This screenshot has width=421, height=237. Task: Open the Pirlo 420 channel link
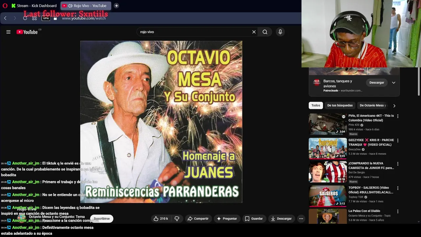354,125
